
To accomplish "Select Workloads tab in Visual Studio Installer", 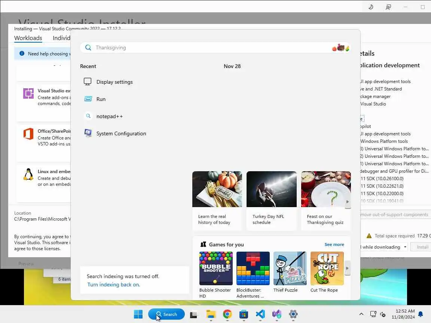I will (x=28, y=38).
